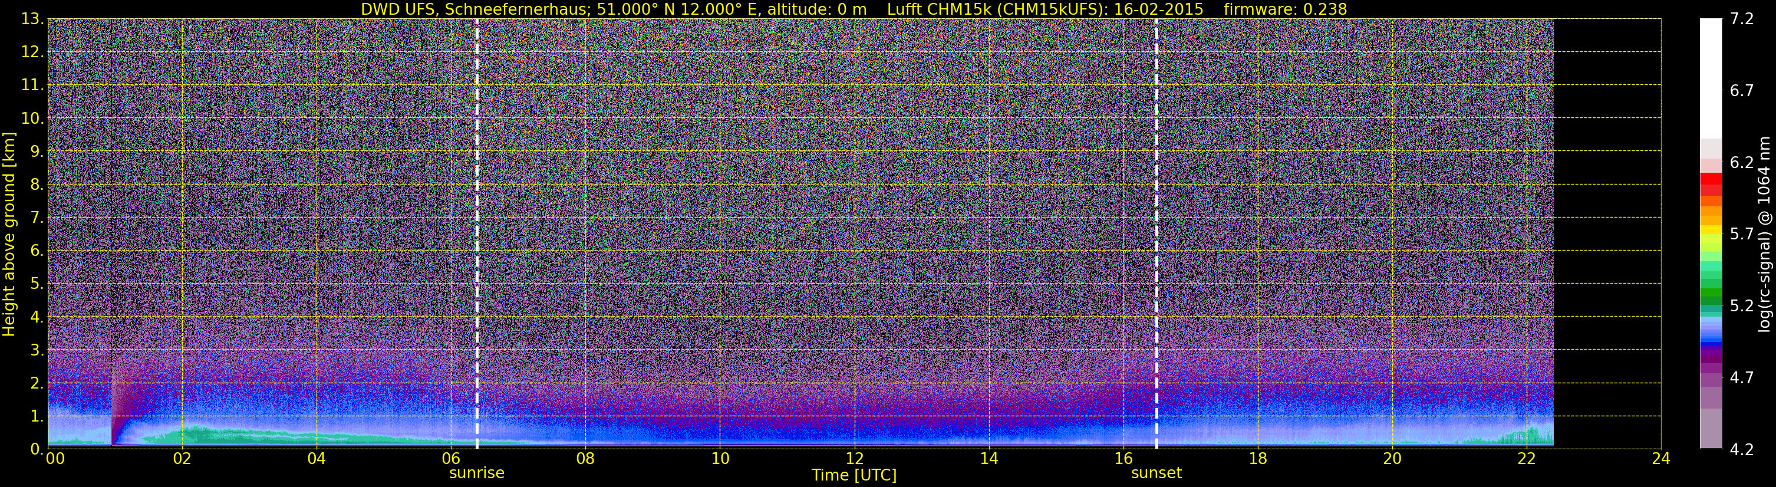Click the colorbar value '6.7'
Image resolution: width=1776 pixels, height=487 pixels.
click(1742, 90)
